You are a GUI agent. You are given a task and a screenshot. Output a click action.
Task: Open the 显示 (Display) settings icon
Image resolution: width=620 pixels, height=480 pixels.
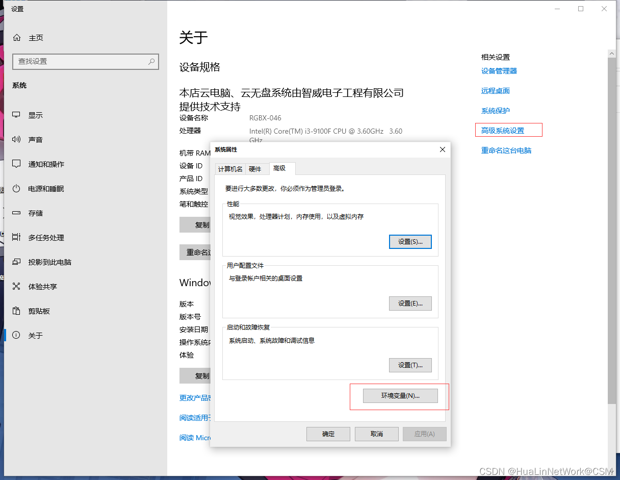(x=16, y=115)
